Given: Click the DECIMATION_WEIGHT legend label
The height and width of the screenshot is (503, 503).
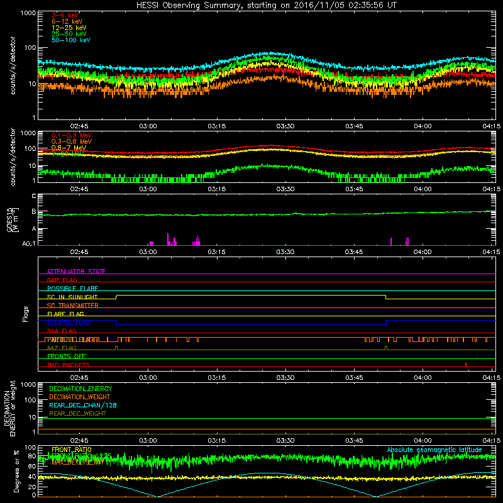Looking at the screenshot, I should click(80, 397).
